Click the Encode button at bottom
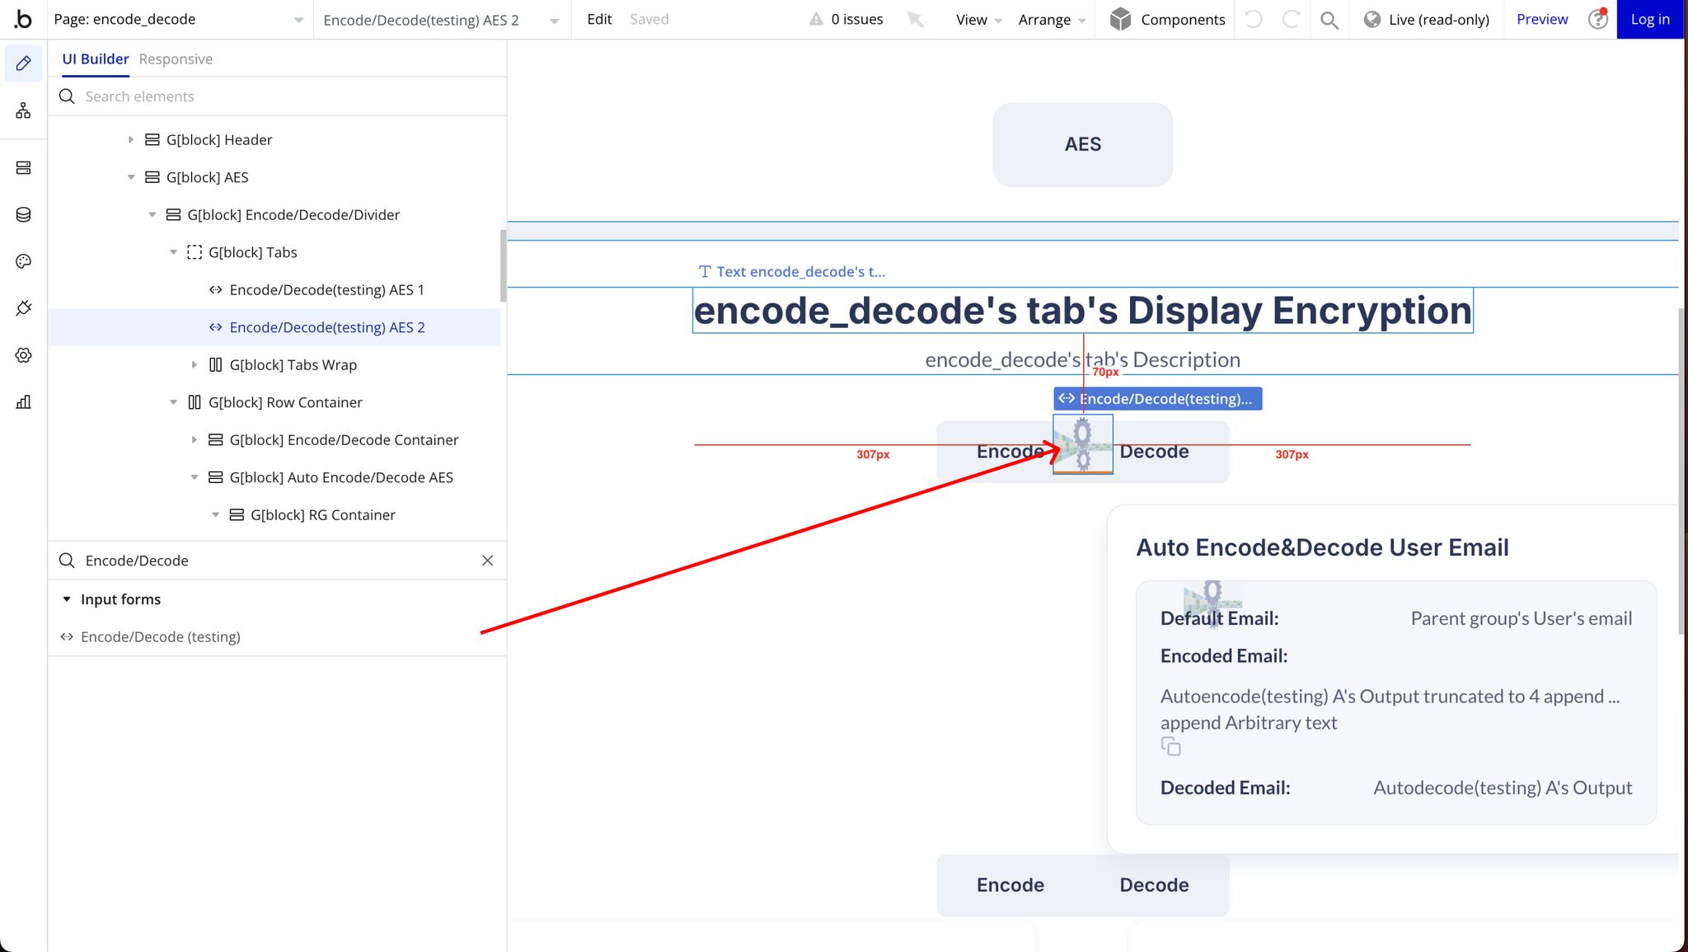 (x=1010, y=884)
